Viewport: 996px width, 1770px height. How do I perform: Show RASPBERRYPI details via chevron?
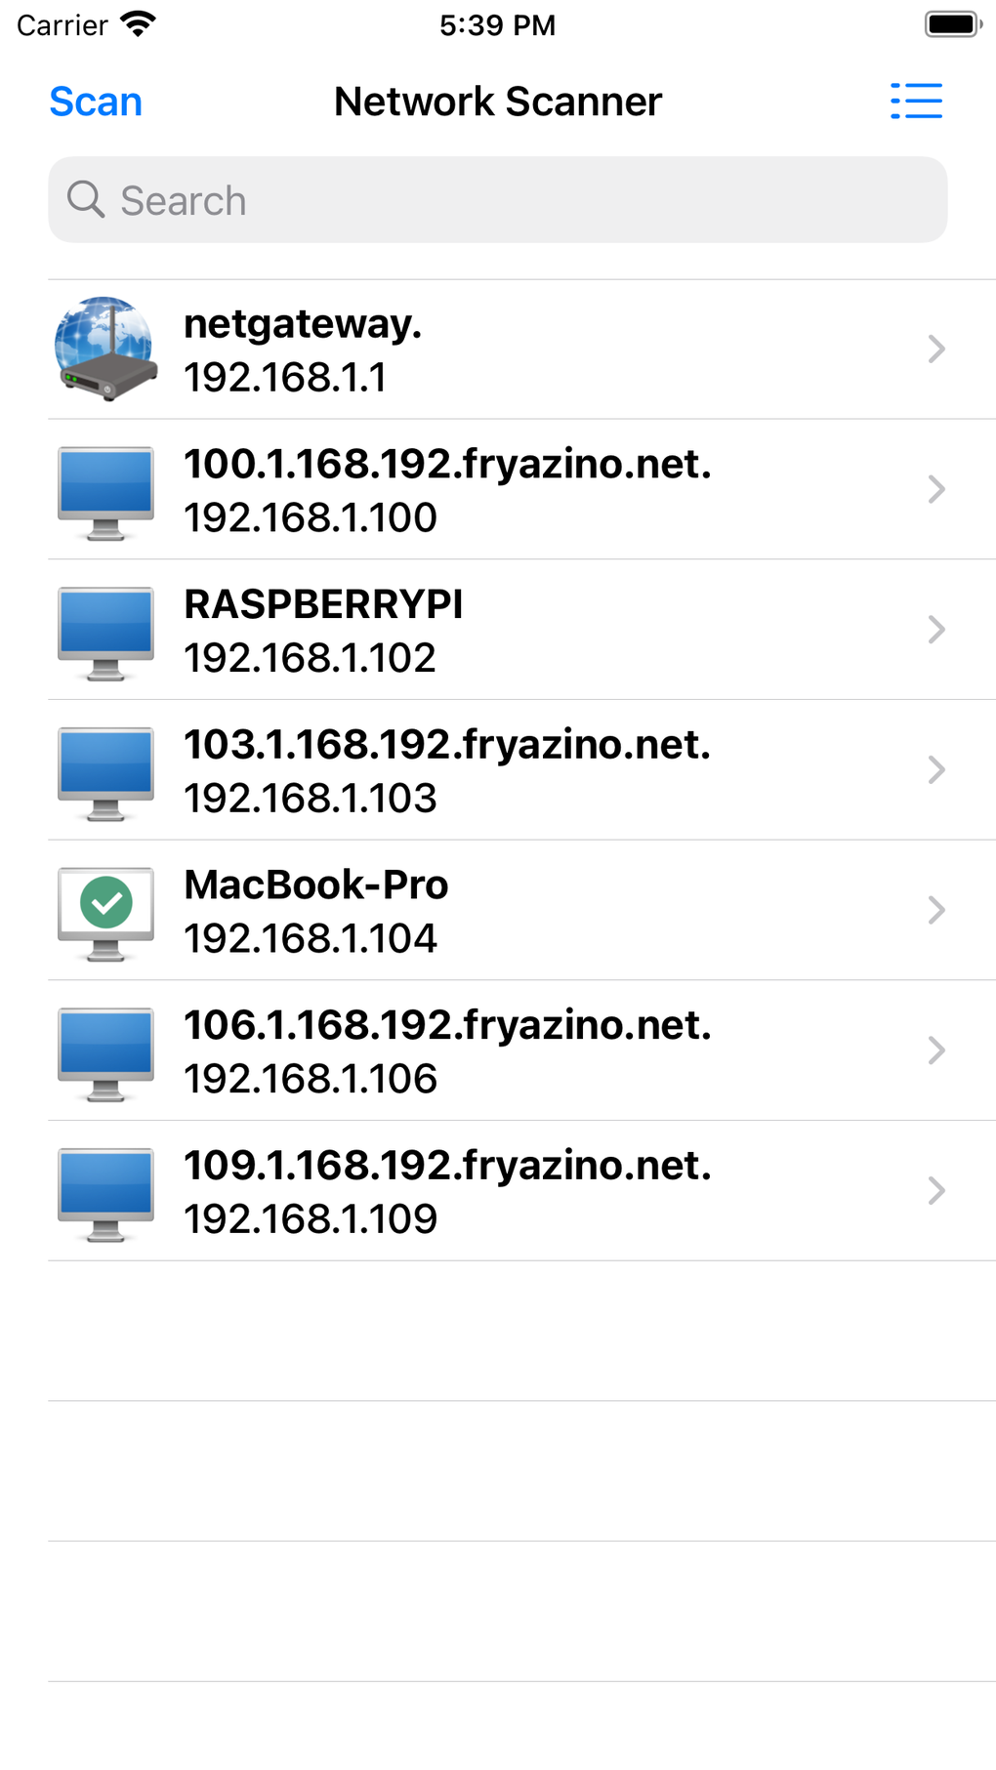936,630
